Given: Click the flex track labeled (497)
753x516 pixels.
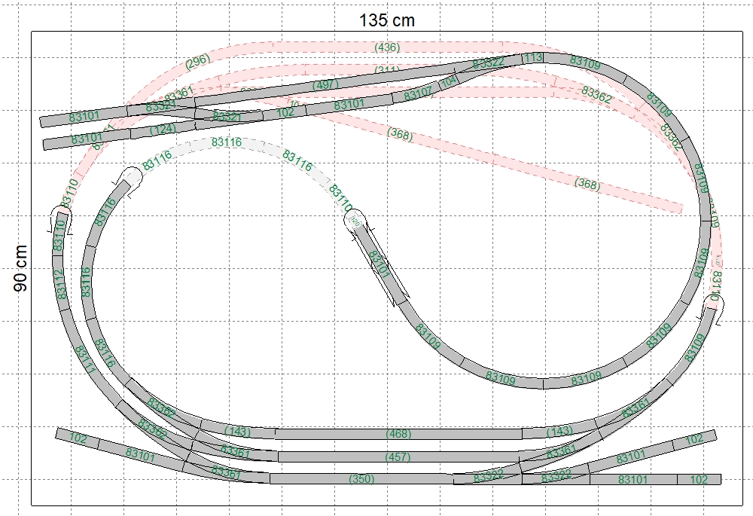Looking at the screenshot, I should (x=325, y=85).
